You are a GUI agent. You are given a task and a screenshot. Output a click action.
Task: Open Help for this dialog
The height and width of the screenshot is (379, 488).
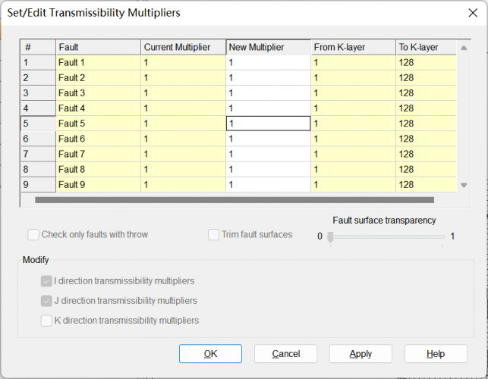[436, 354]
